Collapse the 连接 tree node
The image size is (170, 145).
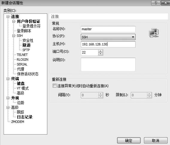pos(8,16)
